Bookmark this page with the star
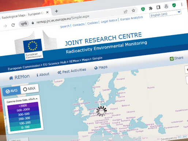The height and width of the screenshot is (141, 188). coord(134,11)
